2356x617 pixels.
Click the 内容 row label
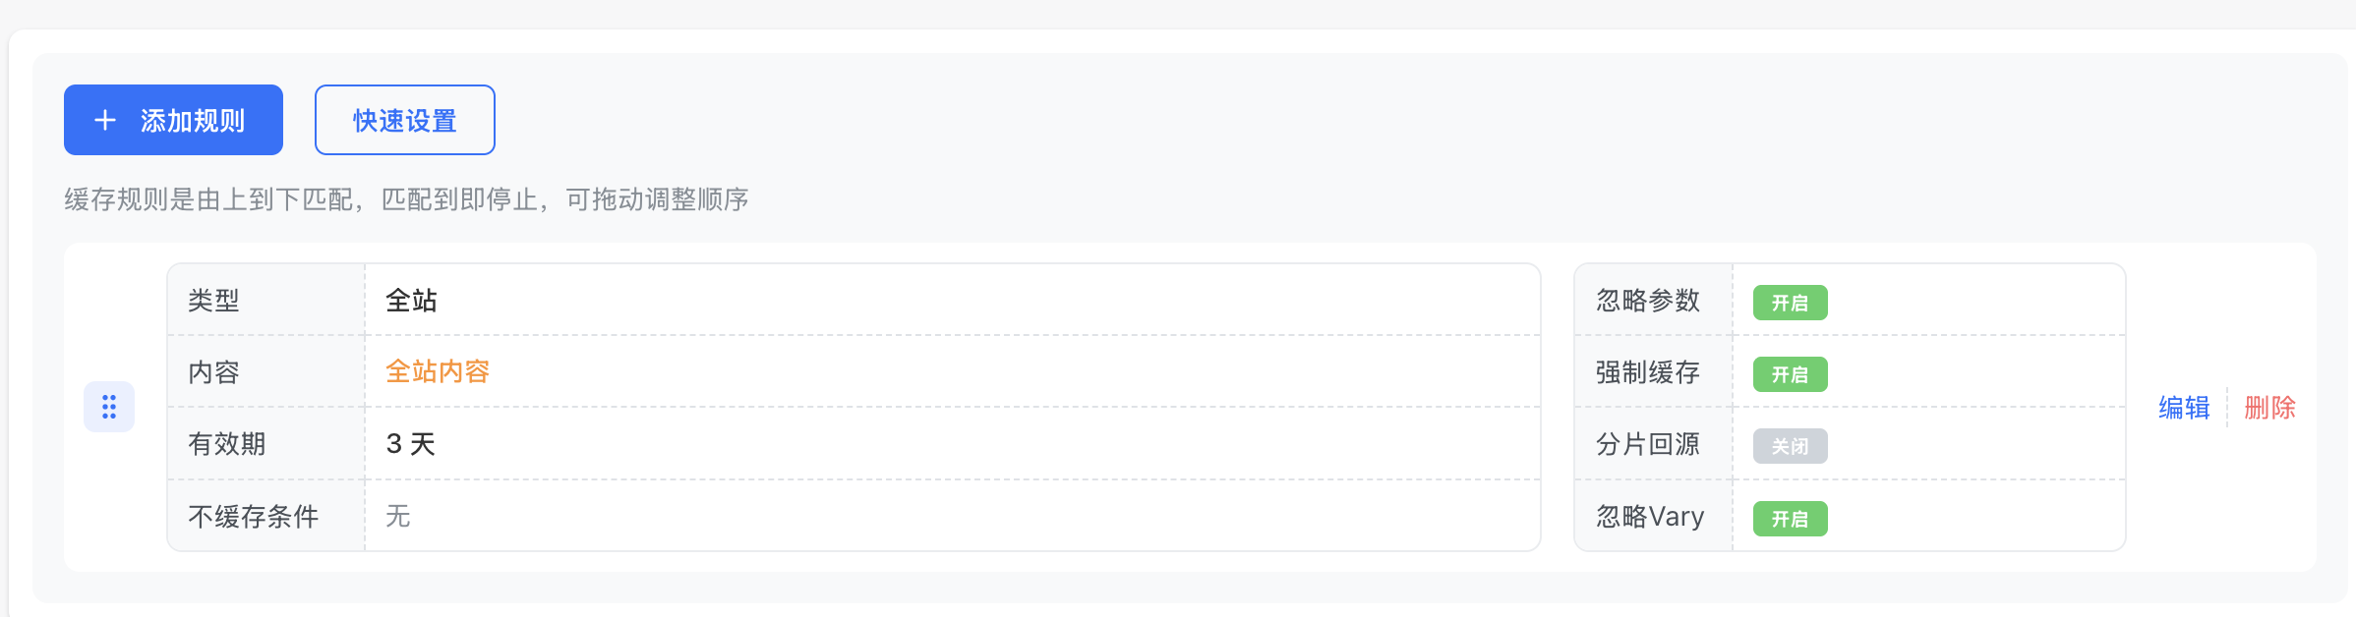(x=213, y=372)
